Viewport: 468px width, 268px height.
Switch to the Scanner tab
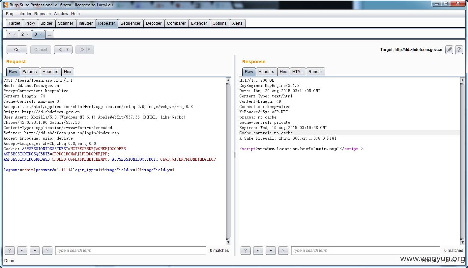tap(66, 23)
